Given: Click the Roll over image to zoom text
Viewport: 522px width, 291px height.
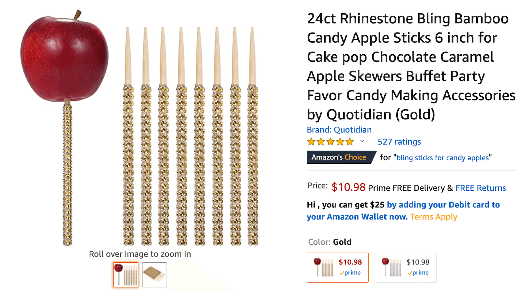Looking at the screenshot, I should pos(140,254).
